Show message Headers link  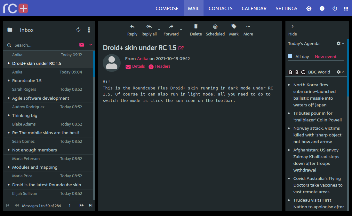pyautogui.click(x=159, y=66)
